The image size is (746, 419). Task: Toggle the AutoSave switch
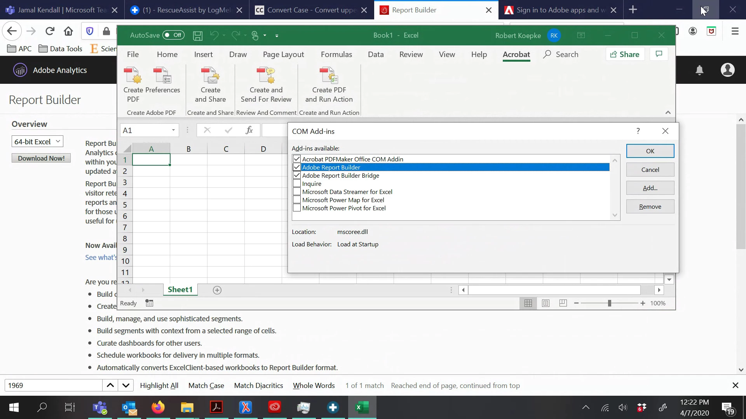coord(173,35)
